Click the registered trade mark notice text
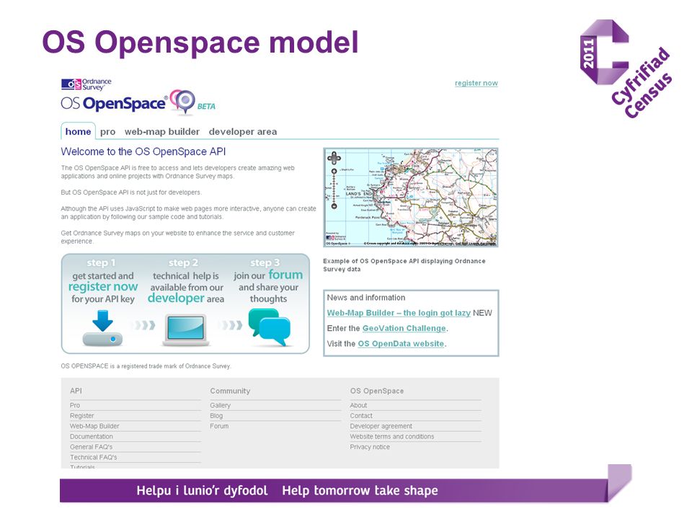 (x=146, y=366)
